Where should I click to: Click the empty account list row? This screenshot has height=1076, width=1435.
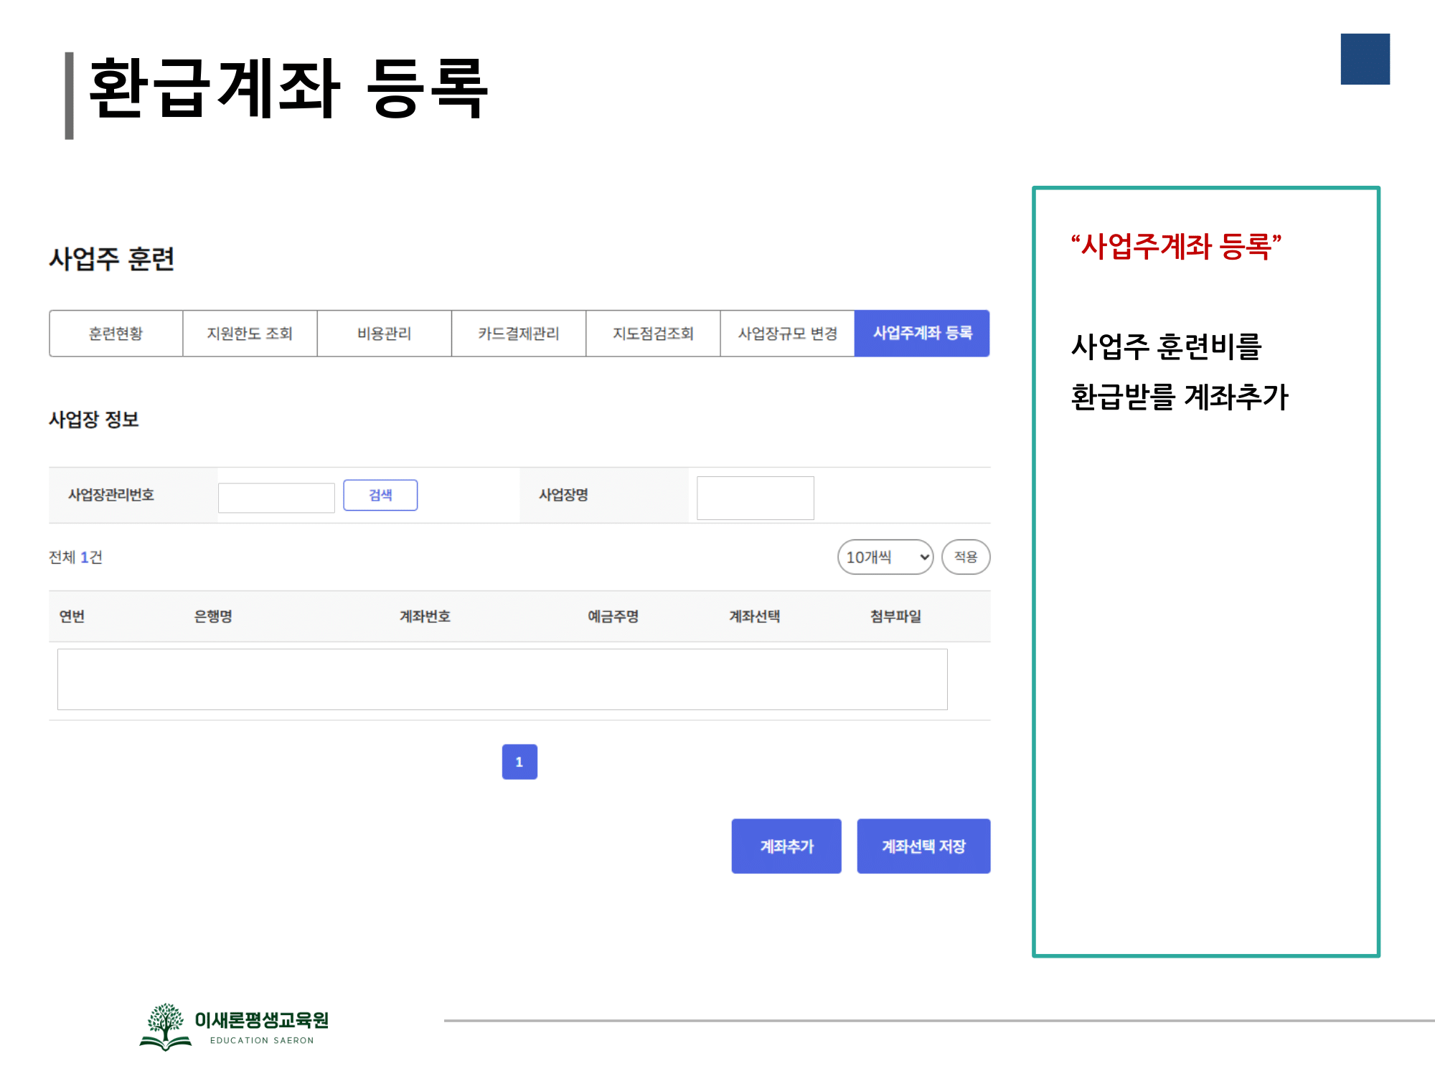(x=502, y=679)
